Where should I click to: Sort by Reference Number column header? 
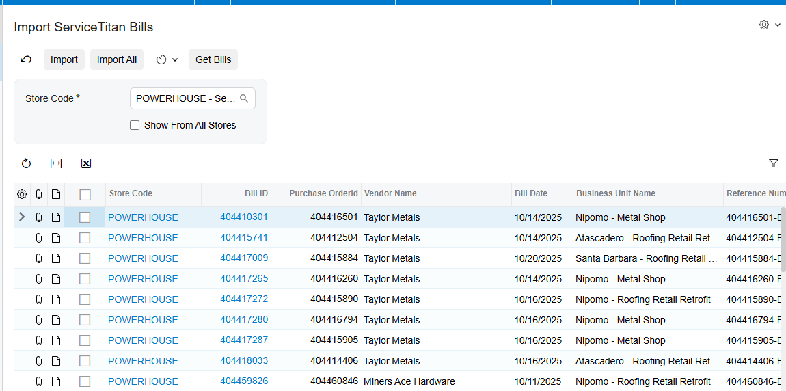[x=755, y=193]
